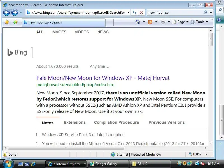Click Show Desktop quick launch icon

[20, 164]
